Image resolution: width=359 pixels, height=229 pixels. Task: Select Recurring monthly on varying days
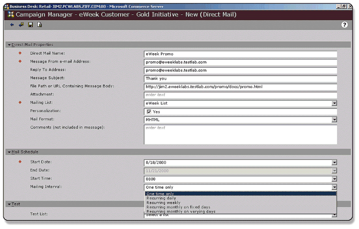click(x=241, y=211)
